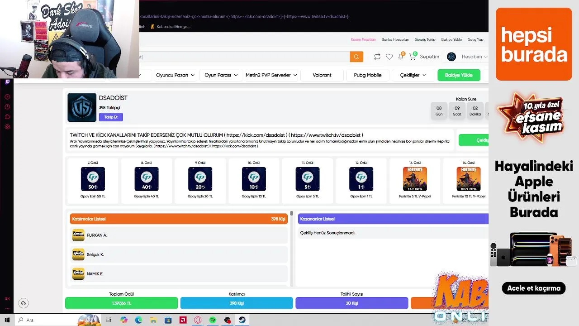
Task: Open the top Bakiye Yükle text link
Action: click(x=451, y=39)
